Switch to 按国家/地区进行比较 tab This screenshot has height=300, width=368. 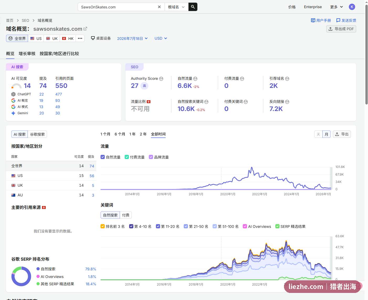[59, 54]
